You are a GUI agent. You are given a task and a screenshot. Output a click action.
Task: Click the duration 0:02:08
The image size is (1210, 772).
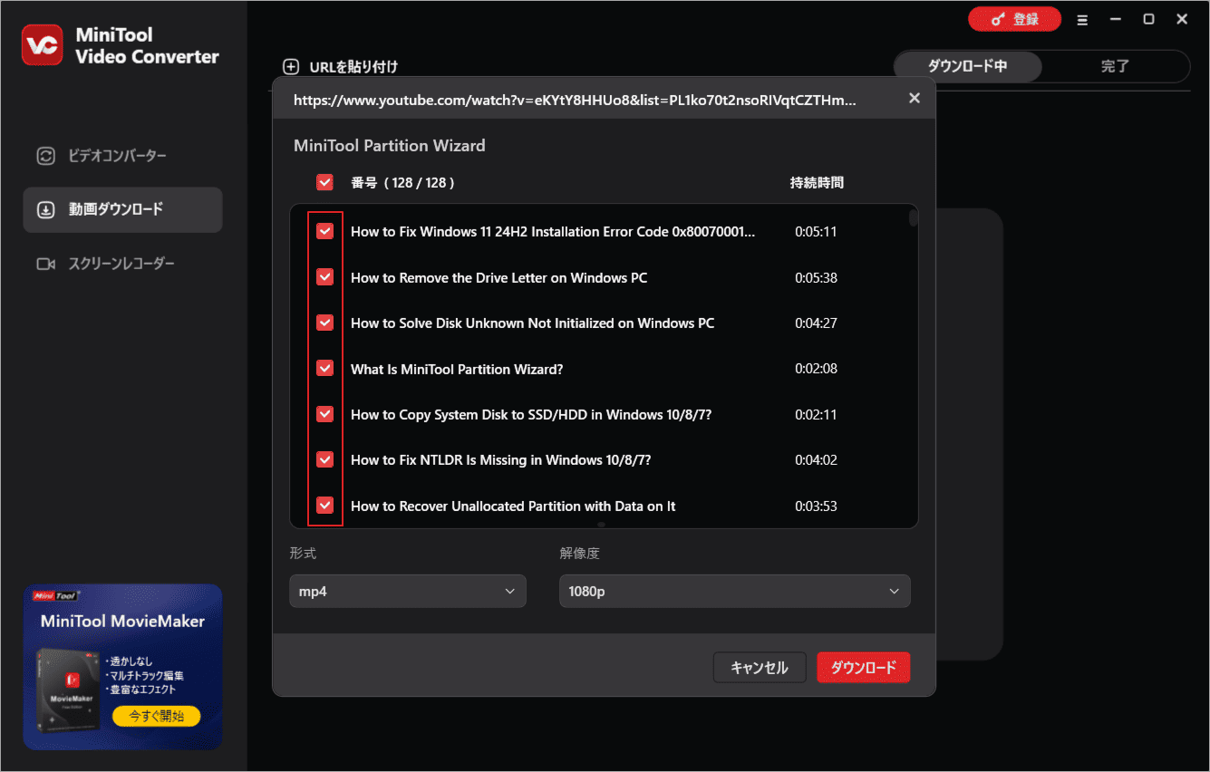point(816,369)
